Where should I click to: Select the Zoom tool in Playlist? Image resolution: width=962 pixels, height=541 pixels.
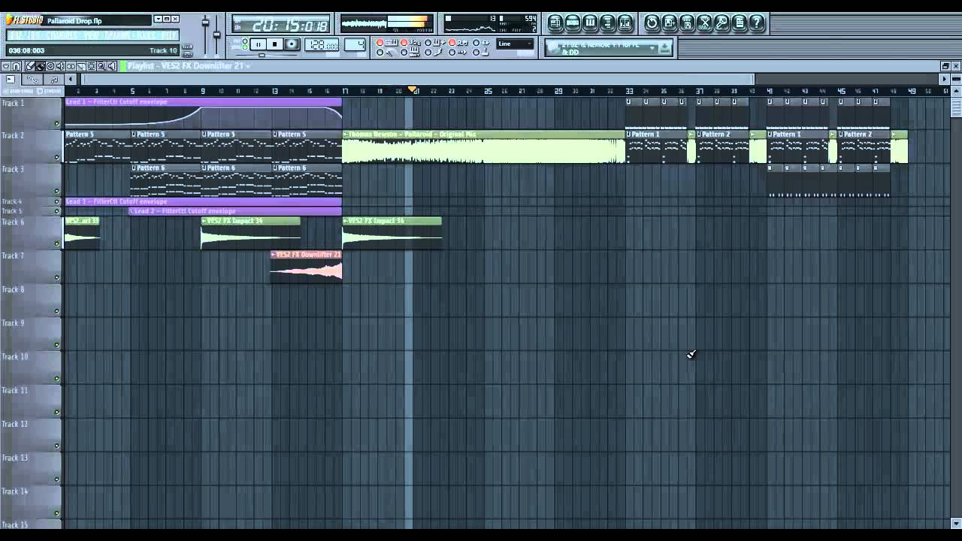tap(101, 67)
